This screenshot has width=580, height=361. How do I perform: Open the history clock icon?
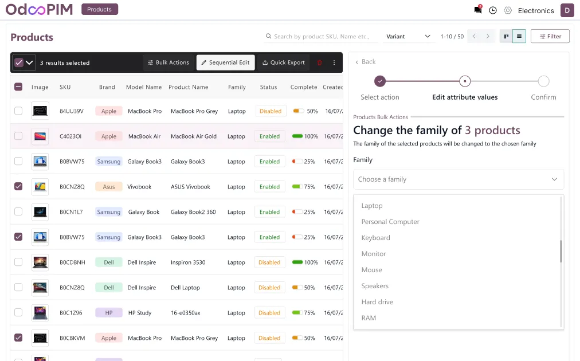(493, 10)
